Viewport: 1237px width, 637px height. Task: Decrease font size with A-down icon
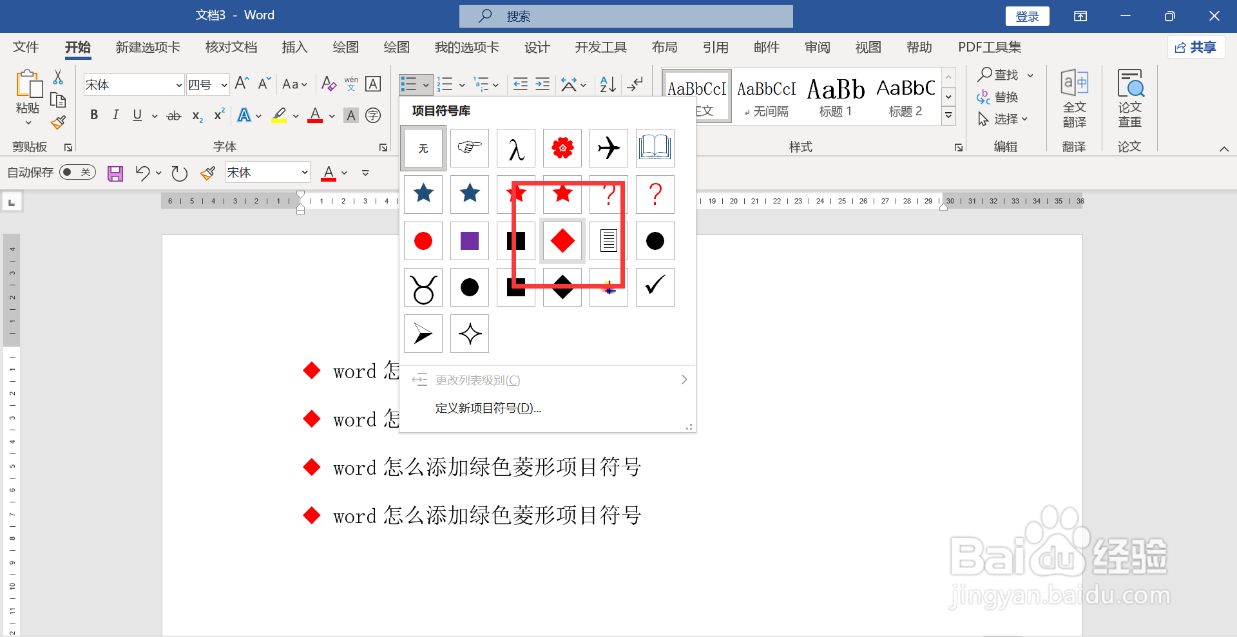coord(264,84)
